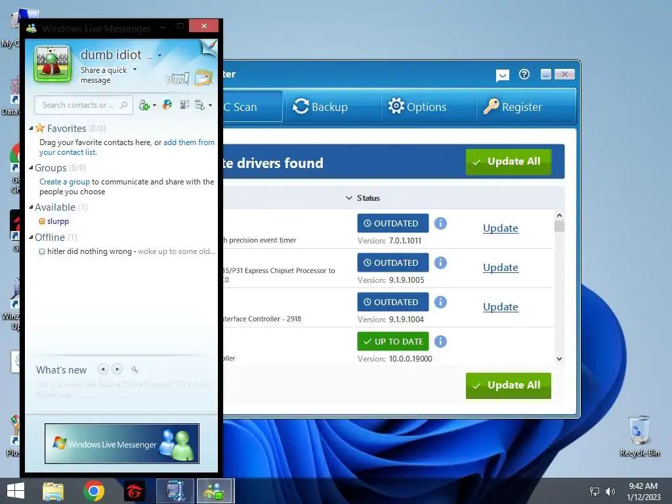Click the Windows Live Messenger banner ad
Image resolution: width=672 pixels, height=504 pixels.
[x=121, y=444]
